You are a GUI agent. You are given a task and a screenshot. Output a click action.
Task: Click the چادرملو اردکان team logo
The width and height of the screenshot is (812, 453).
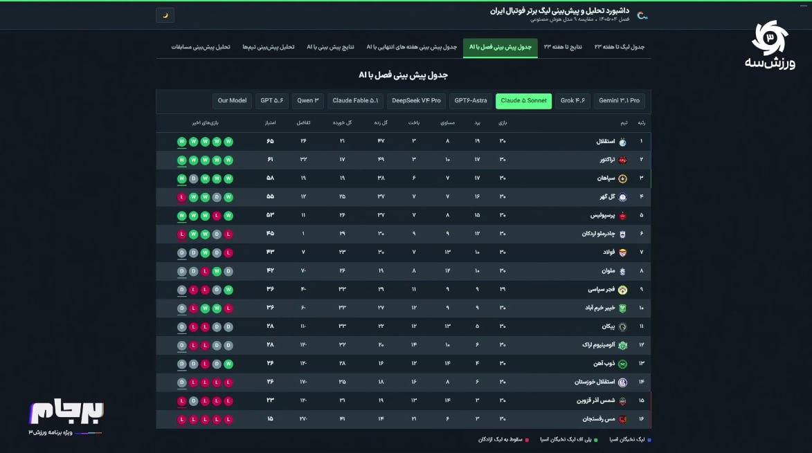point(622,234)
